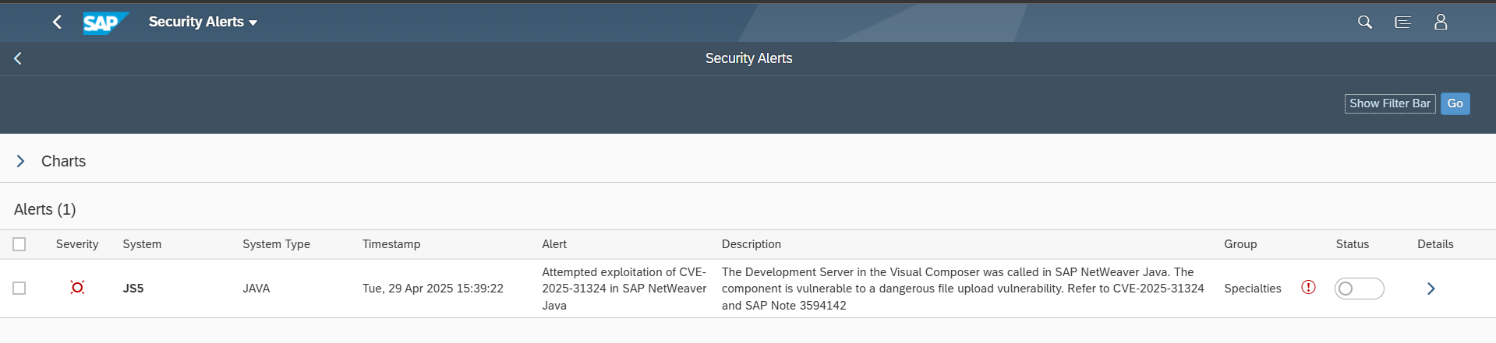Screen dimensions: 1496x343
Task: Click the red severity icon for JS5
Action: tap(77, 288)
